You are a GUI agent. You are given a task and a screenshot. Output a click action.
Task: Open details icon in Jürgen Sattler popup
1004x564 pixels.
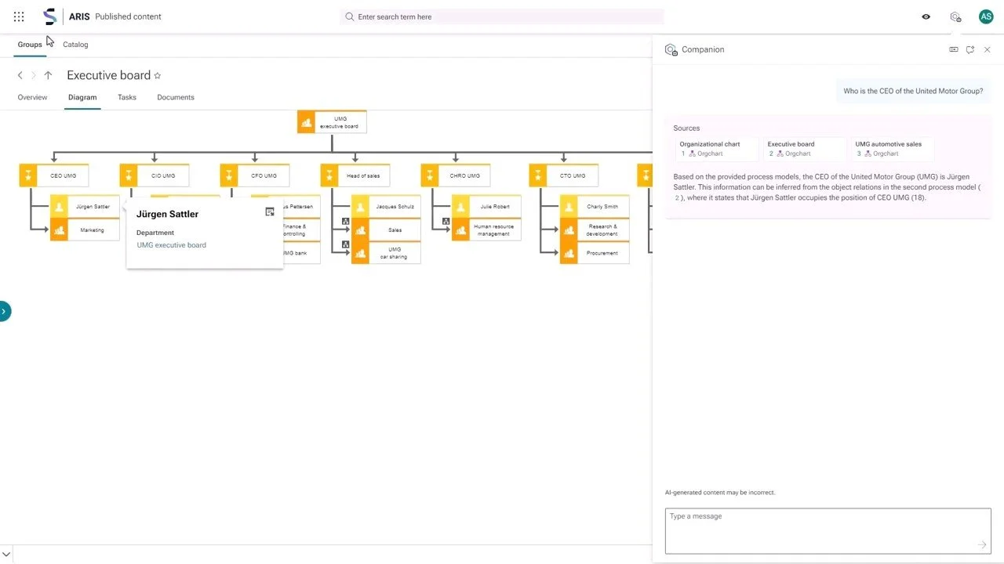tap(270, 211)
